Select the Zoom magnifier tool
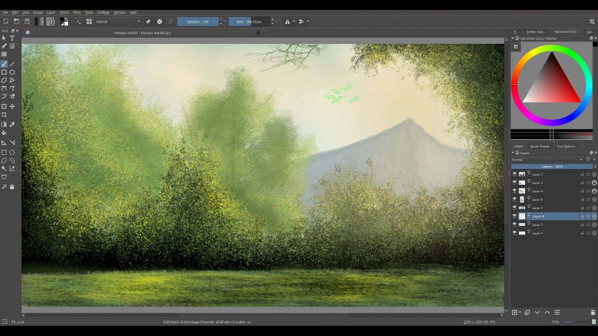Screen dimensions: 598x336 point(4,187)
